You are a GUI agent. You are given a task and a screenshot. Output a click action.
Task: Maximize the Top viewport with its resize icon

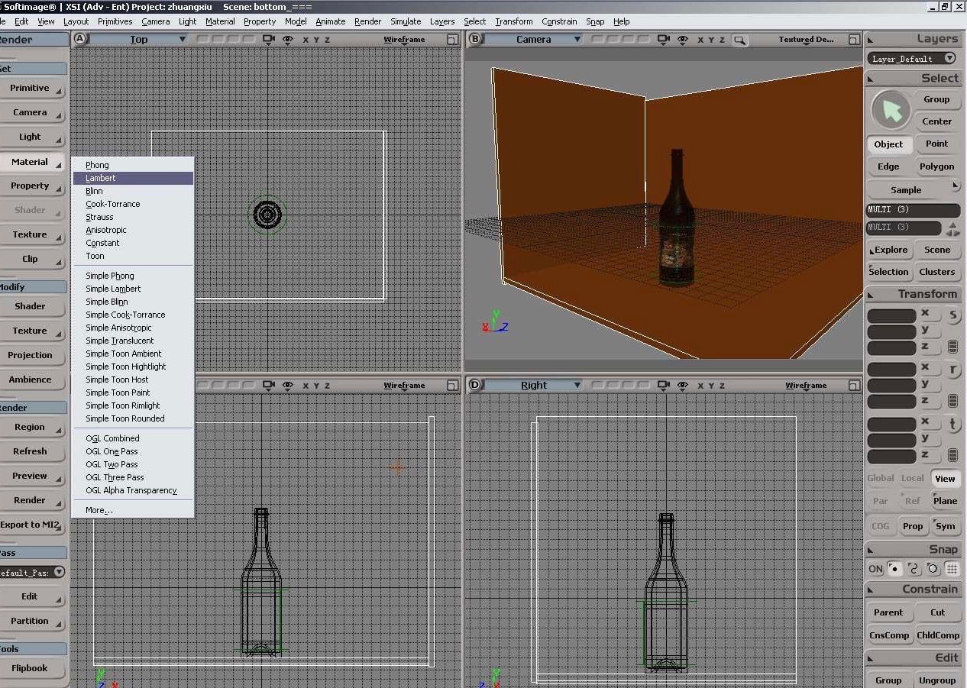(x=452, y=40)
